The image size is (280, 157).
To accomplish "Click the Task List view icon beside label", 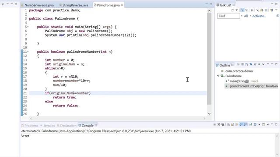I will (x=217, y=5).
